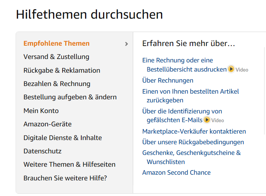Visit the Amazon Second Chance link

tap(176, 173)
